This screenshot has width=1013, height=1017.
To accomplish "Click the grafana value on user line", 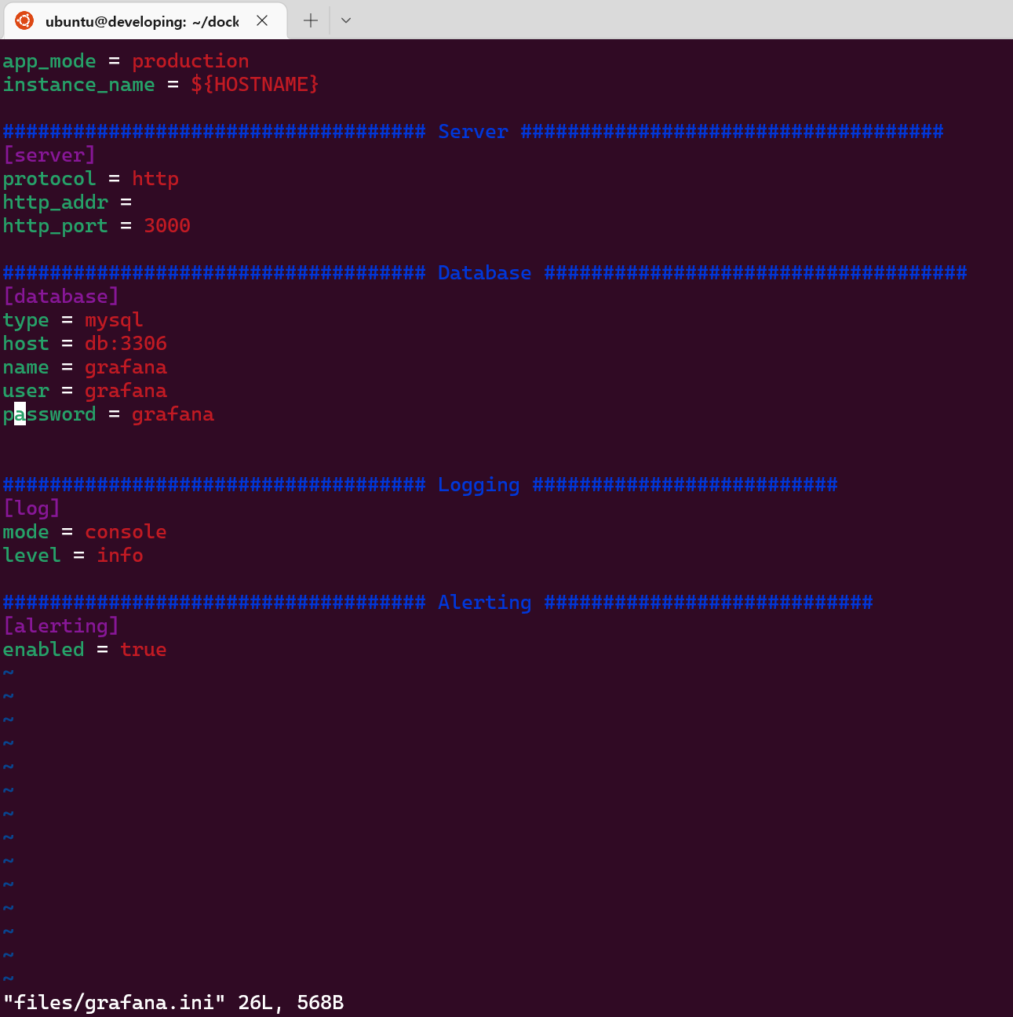I will [126, 391].
